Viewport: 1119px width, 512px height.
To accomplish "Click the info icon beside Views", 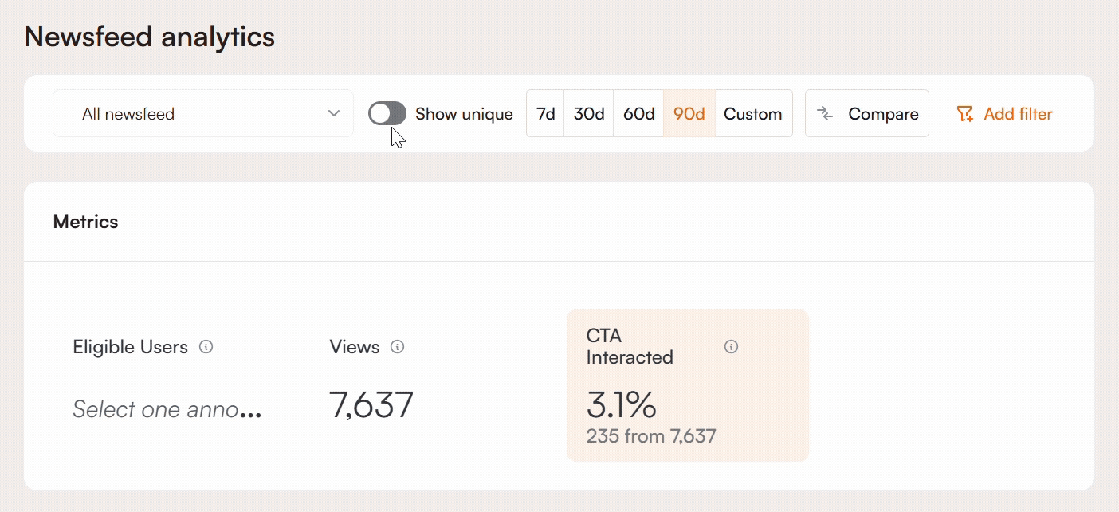I will tap(397, 347).
